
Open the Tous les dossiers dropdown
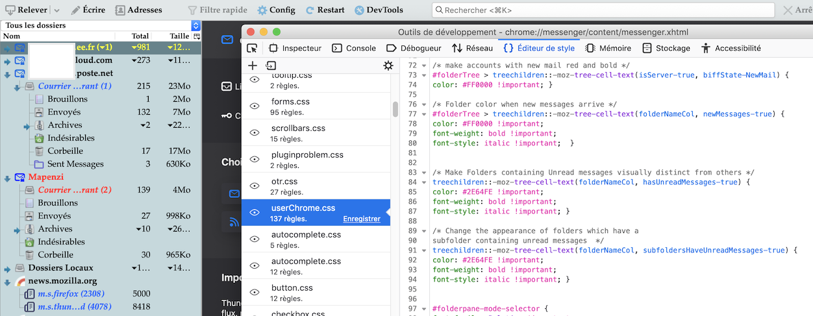[196, 25]
